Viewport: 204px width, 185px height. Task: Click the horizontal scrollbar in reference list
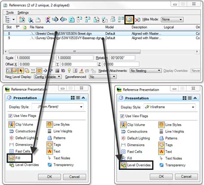click(74, 52)
